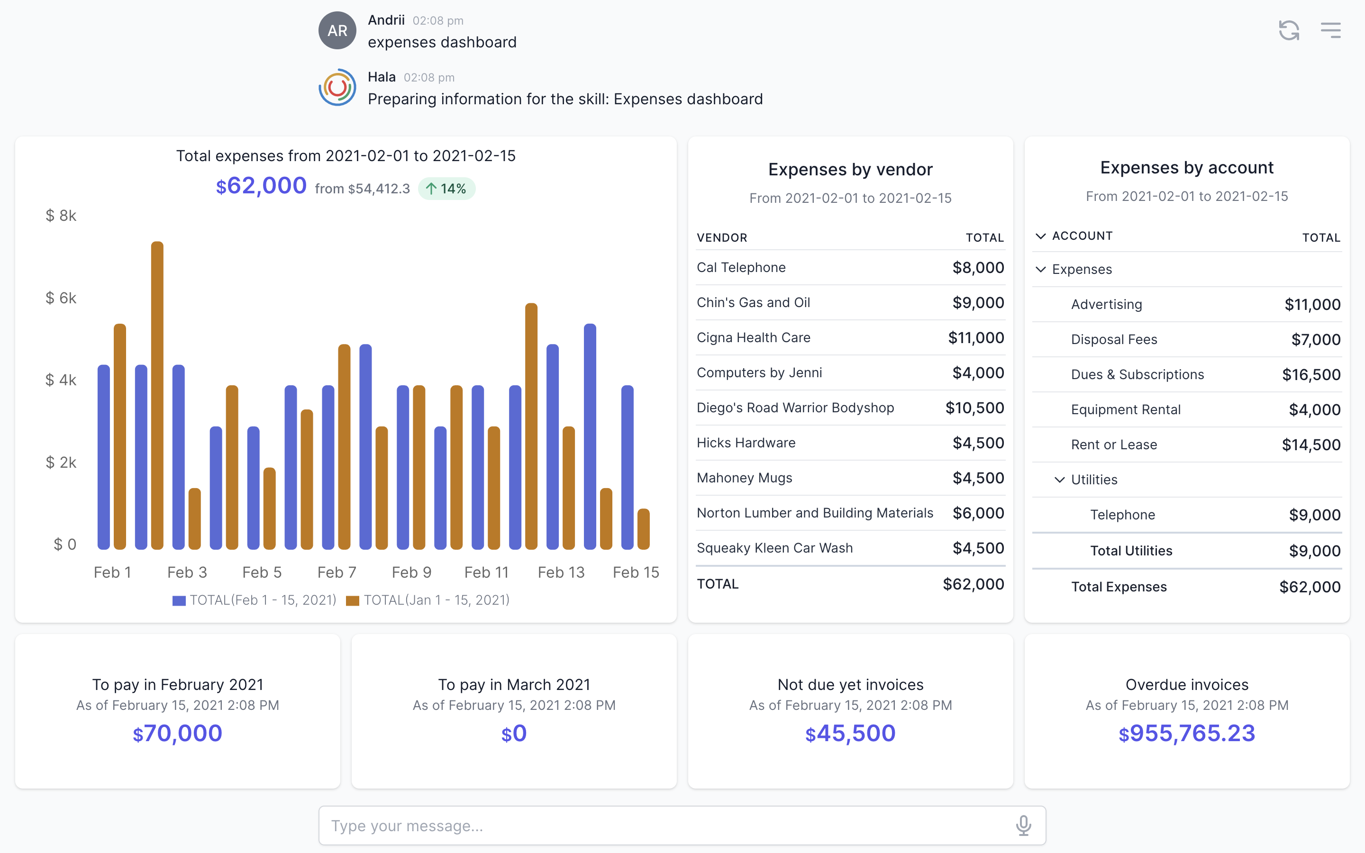Toggle the brown Jan 1-15 legend swatch
The width and height of the screenshot is (1365, 853).
click(353, 600)
